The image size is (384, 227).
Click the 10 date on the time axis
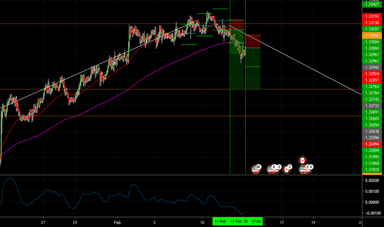point(202,222)
